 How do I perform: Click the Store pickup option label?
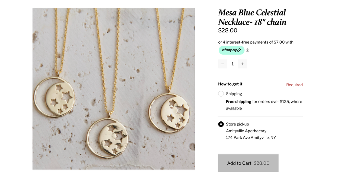coord(237,124)
